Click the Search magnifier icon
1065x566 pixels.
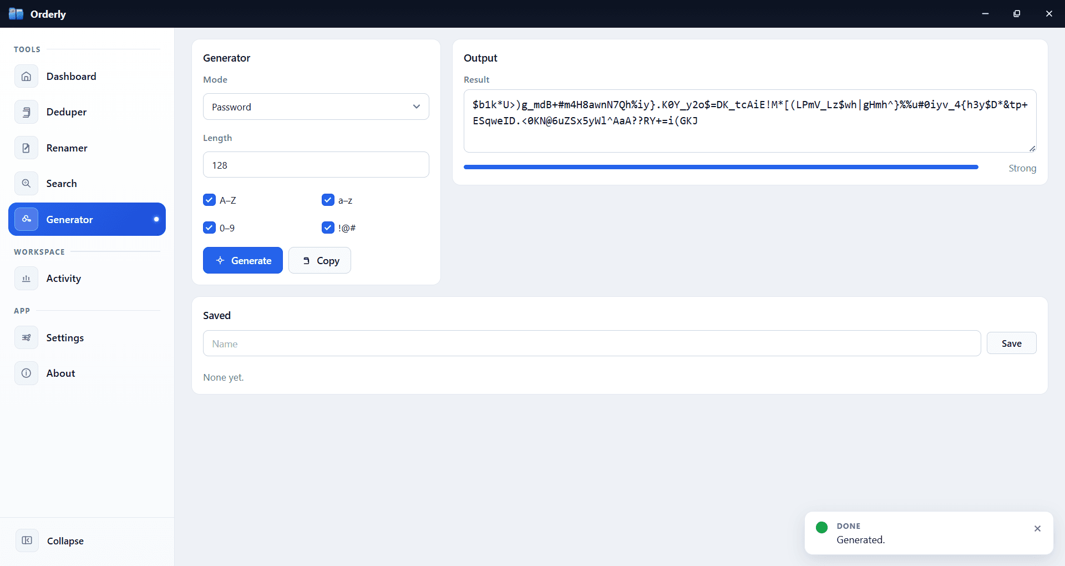point(26,184)
